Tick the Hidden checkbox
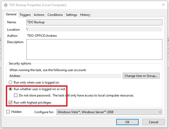Image resolution: width=169 pixels, height=129 pixels. (8, 112)
